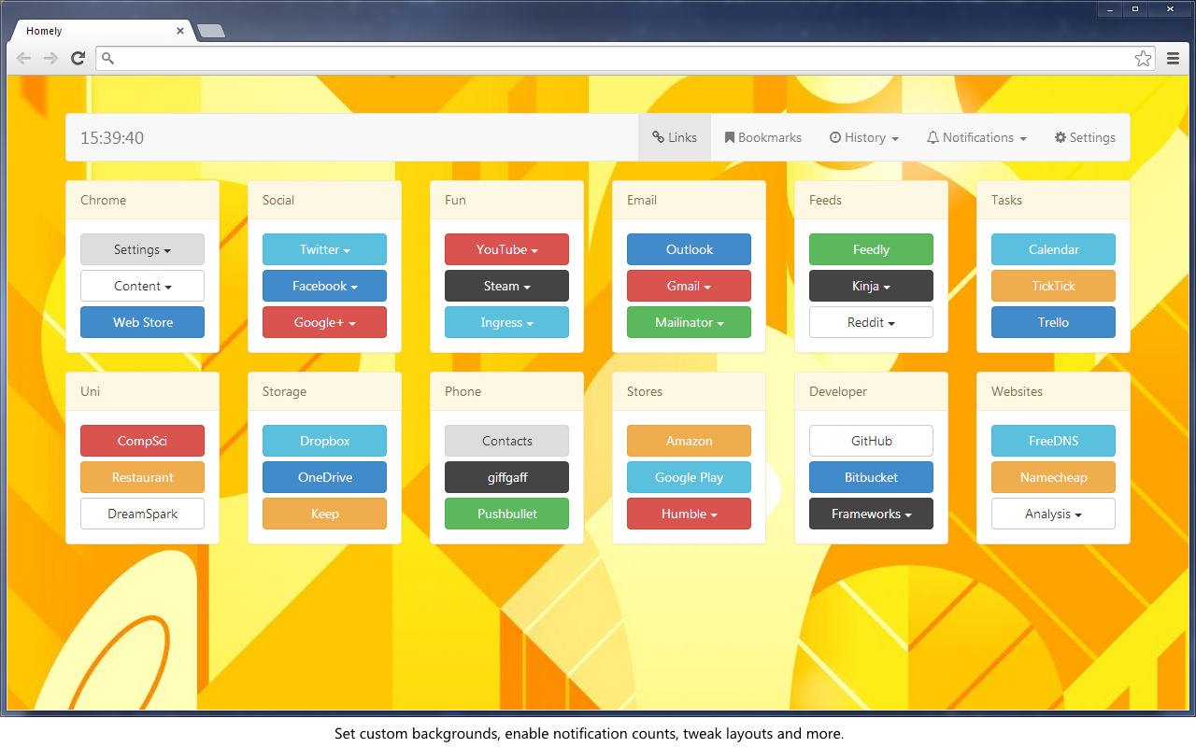Click the new tab button

point(211,32)
